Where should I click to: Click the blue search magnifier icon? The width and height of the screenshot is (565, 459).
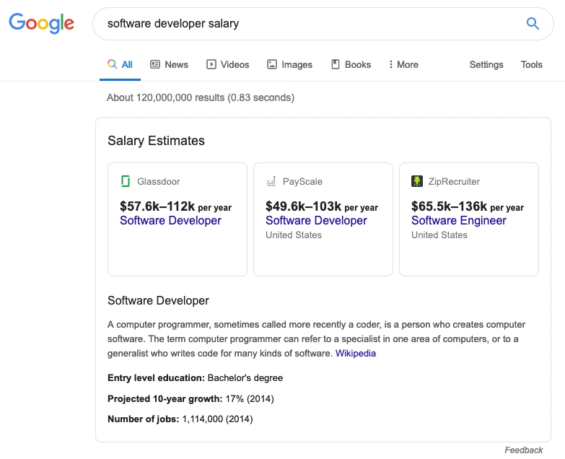533,24
